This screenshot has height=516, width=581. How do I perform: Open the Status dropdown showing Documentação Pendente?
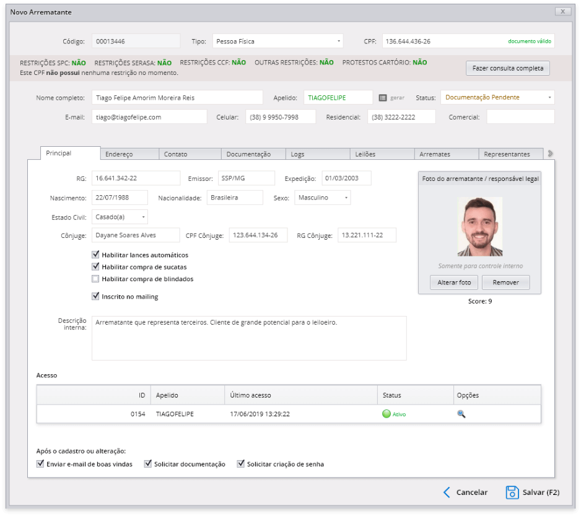497,98
